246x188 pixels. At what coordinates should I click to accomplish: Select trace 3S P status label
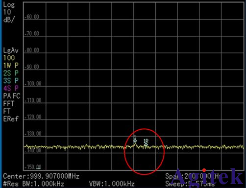point(11,81)
